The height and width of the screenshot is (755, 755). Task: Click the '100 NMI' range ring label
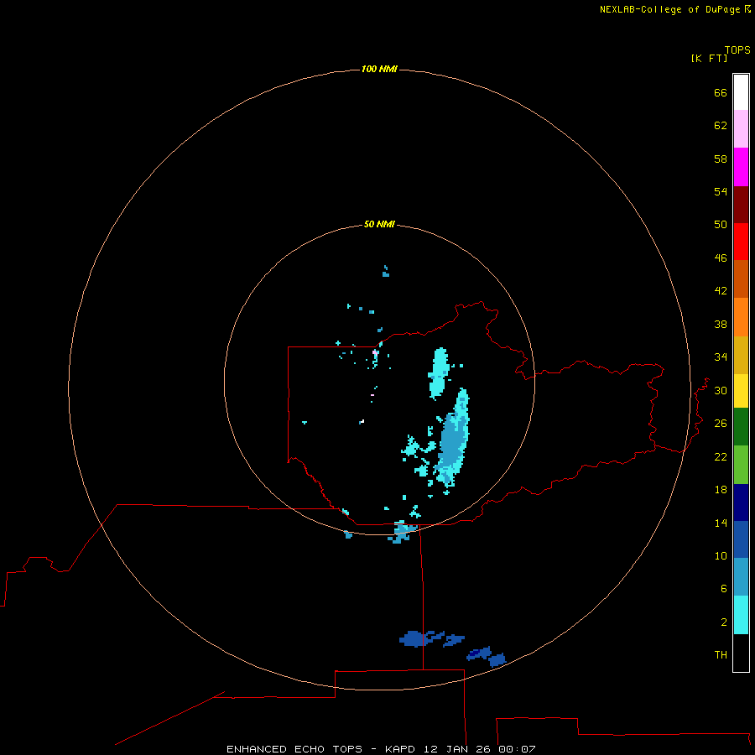point(379,70)
